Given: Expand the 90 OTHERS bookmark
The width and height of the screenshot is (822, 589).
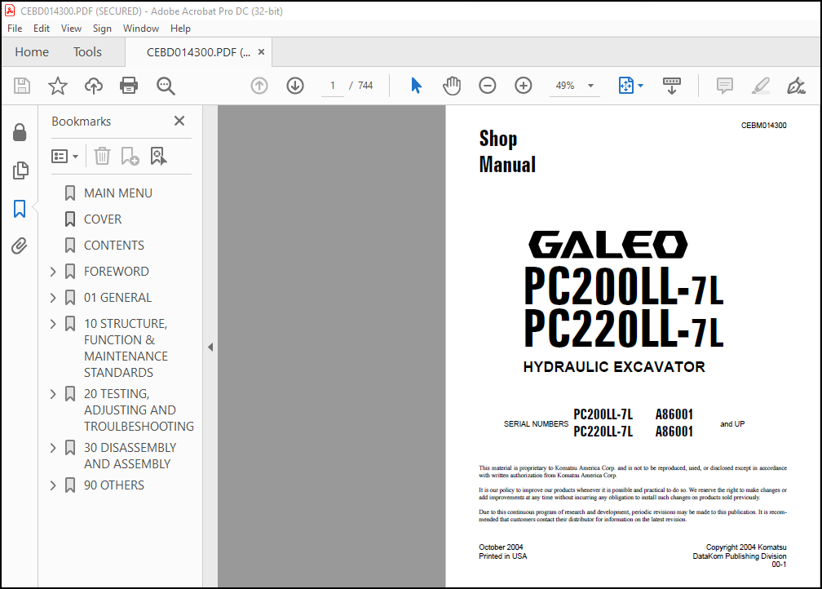Looking at the screenshot, I should 53,485.
